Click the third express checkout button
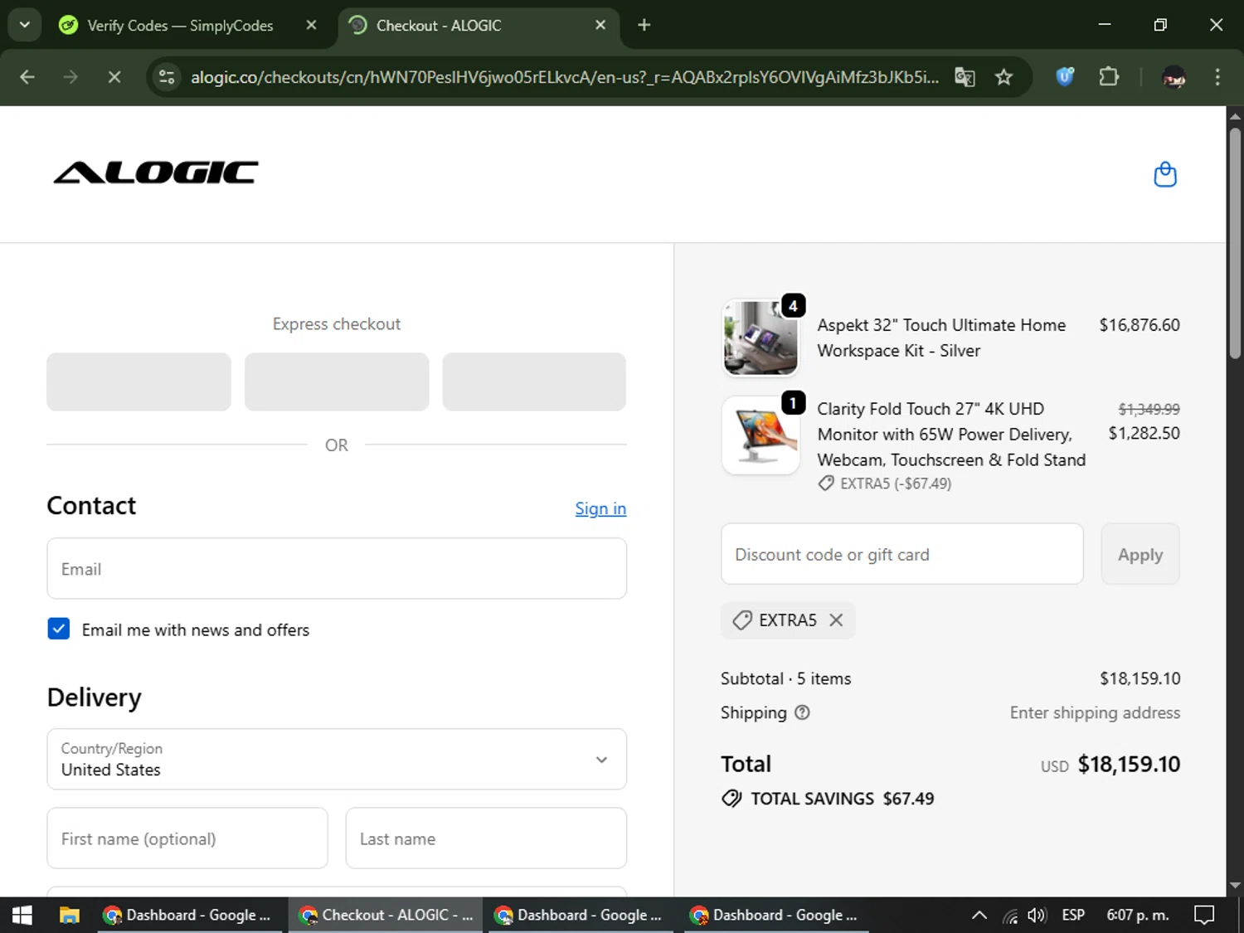Viewport: 1244px width, 933px height. 534,381
